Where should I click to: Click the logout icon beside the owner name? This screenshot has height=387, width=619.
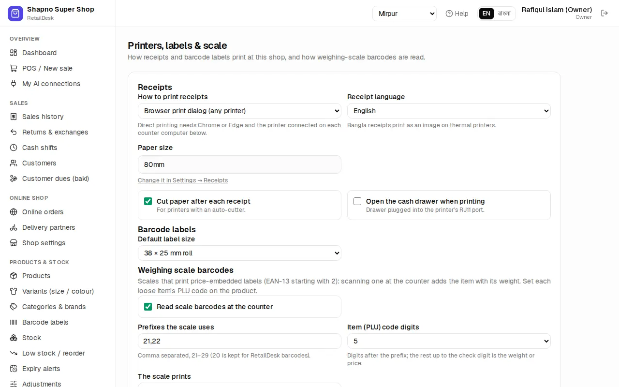click(604, 13)
